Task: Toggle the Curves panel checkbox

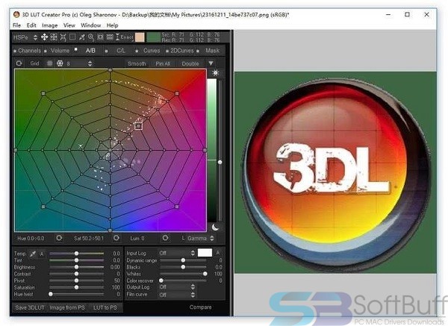Action: pyautogui.click(x=137, y=51)
